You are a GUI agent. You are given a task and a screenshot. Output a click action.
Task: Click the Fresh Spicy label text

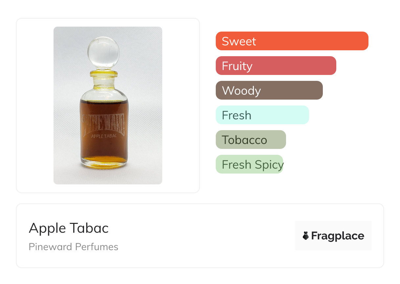tap(252, 165)
